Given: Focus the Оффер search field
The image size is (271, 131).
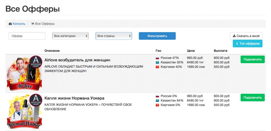Looking at the screenshot, I should pyautogui.click(x=27, y=36).
